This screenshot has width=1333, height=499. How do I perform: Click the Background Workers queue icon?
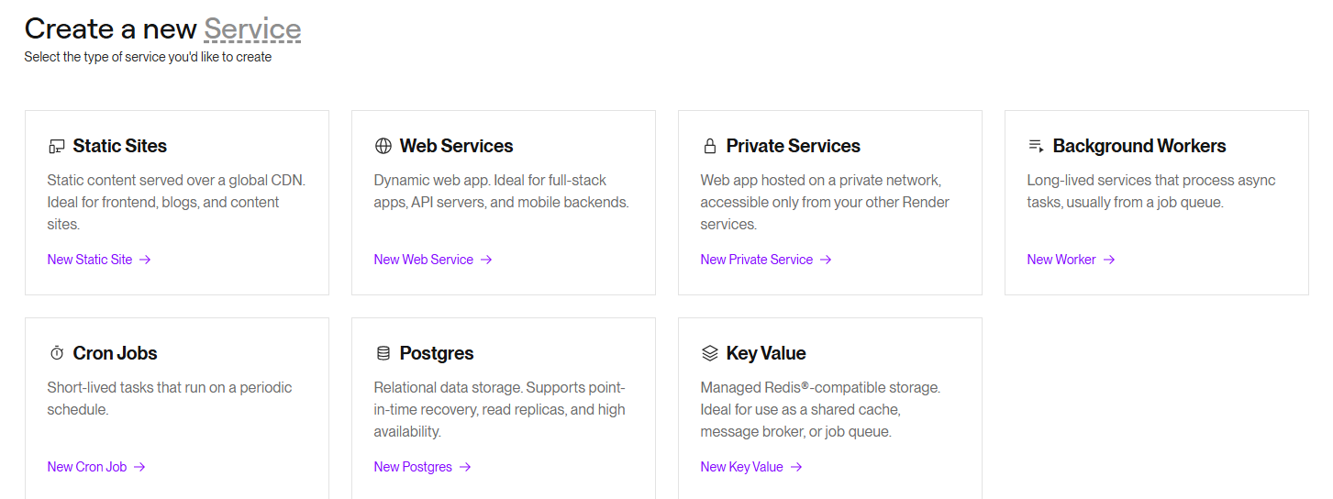point(1037,147)
